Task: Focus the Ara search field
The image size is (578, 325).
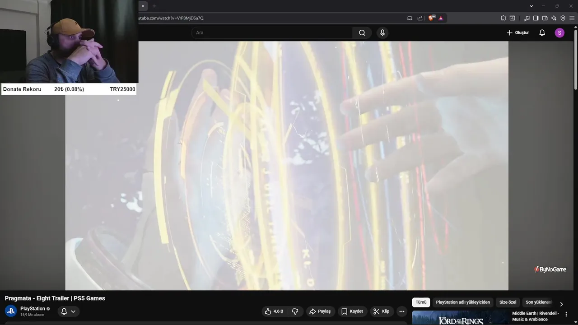Action: [x=272, y=33]
